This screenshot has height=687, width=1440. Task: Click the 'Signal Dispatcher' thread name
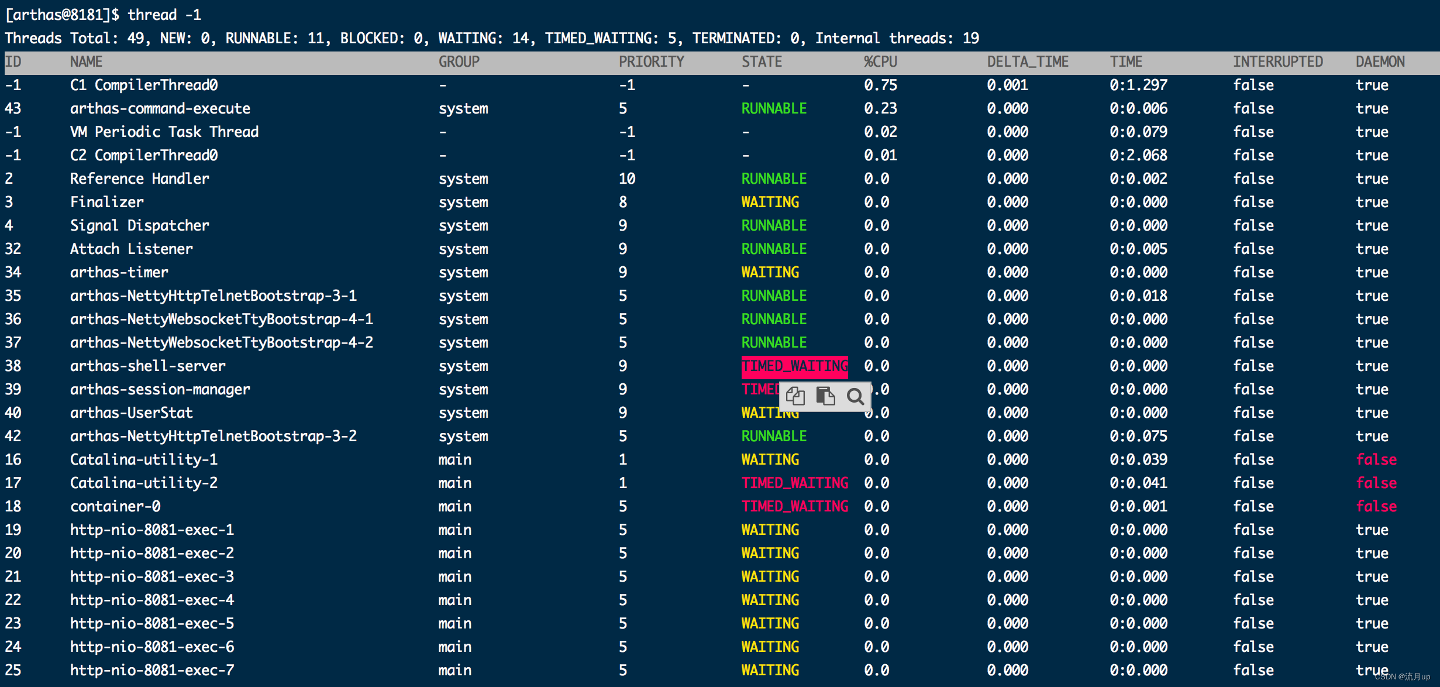click(139, 226)
